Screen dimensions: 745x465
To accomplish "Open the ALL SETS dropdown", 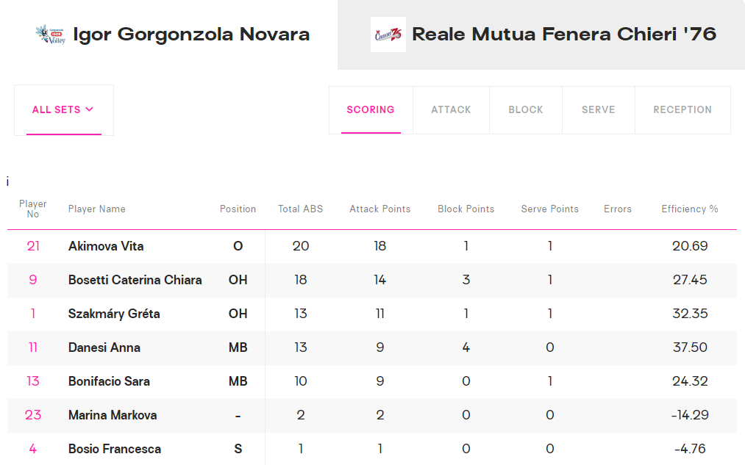I will pyautogui.click(x=64, y=110).
